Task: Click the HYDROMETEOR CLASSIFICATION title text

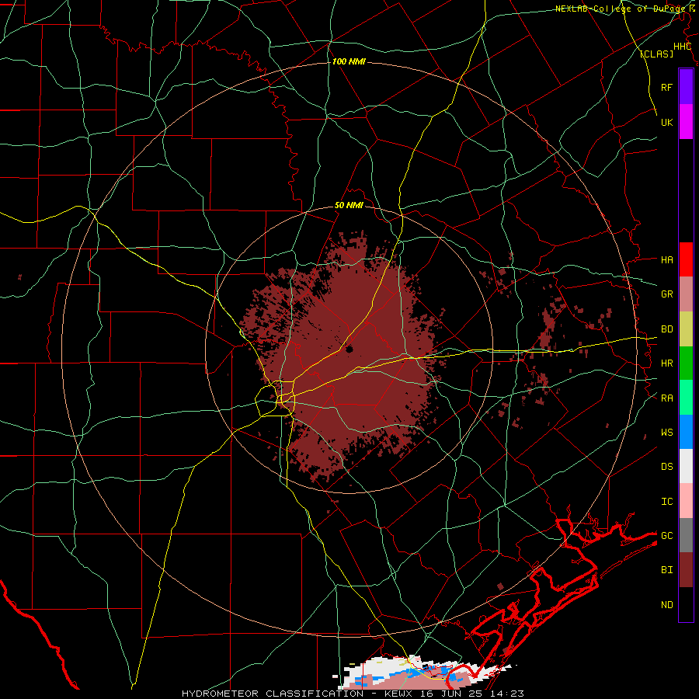Action: click(272, 694)
